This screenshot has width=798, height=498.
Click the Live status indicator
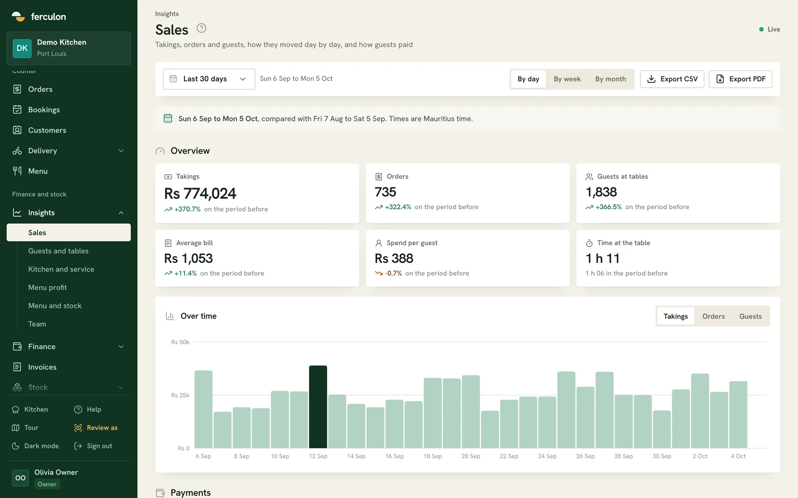(770, 29)
